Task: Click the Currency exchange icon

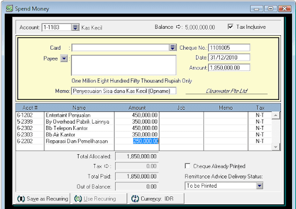Action: pyautogui.click(x=135, y=199)
